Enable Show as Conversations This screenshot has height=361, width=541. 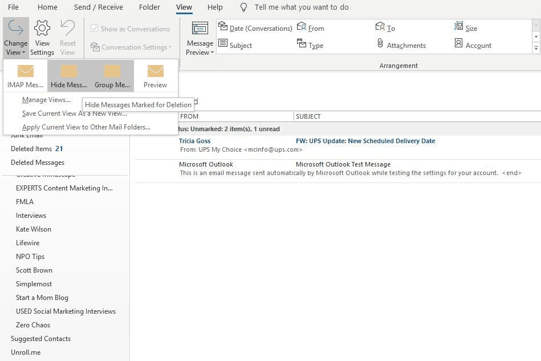130,29
